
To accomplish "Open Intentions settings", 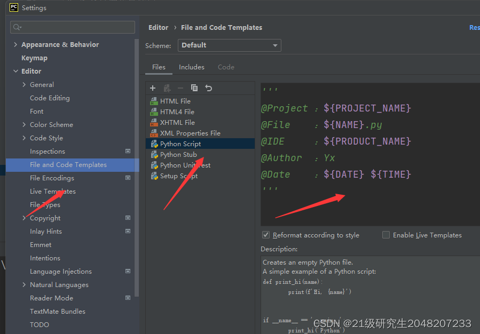I will [45, 258].
